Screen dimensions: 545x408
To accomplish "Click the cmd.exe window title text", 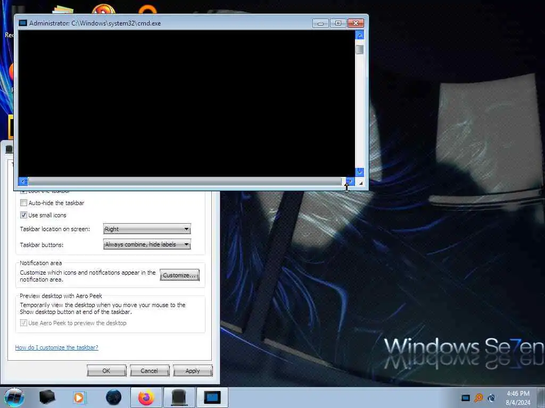I will click(95, 23).
